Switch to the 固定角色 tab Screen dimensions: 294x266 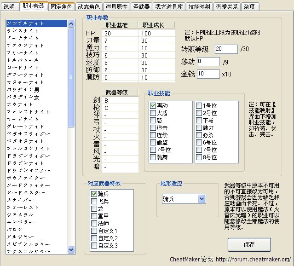[x=61, y=7]
